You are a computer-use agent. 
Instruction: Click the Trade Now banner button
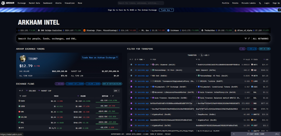pyautogui.click(x=166, y=10)
